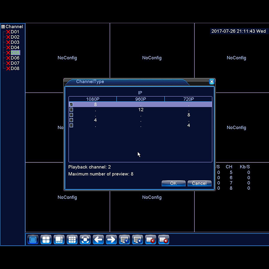Collapse the Channel tree root

(3, 27)
